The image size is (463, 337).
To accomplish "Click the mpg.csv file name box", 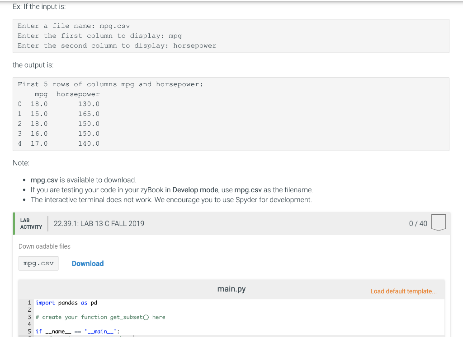I will tap(38, 263).
